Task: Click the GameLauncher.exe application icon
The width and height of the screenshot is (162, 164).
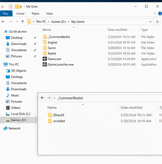Action: click(45, 64)
